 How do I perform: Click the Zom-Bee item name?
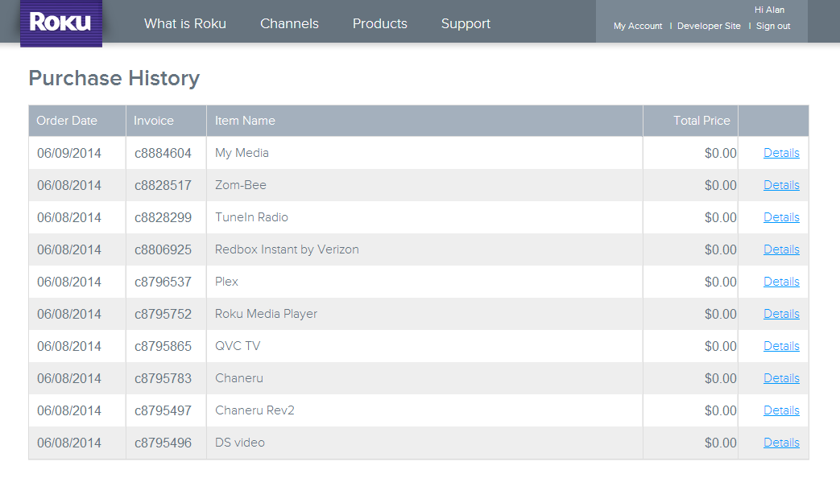[x=241, y=185]
